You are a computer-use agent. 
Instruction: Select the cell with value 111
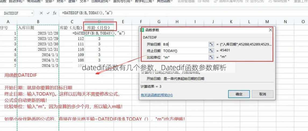(x=72, y=44)
